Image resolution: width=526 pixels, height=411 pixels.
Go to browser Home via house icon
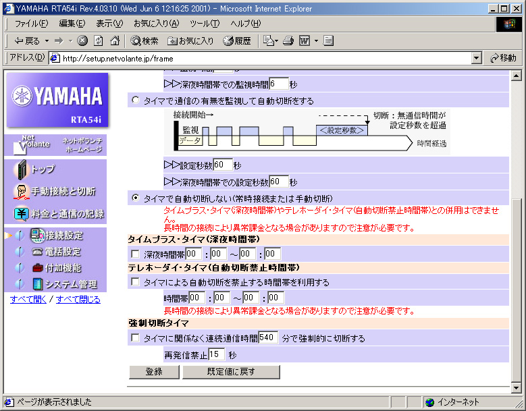(x=115, y=40)
